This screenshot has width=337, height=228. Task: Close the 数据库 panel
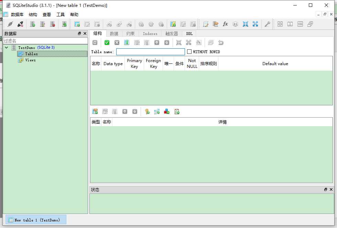[x=85, y=34]
